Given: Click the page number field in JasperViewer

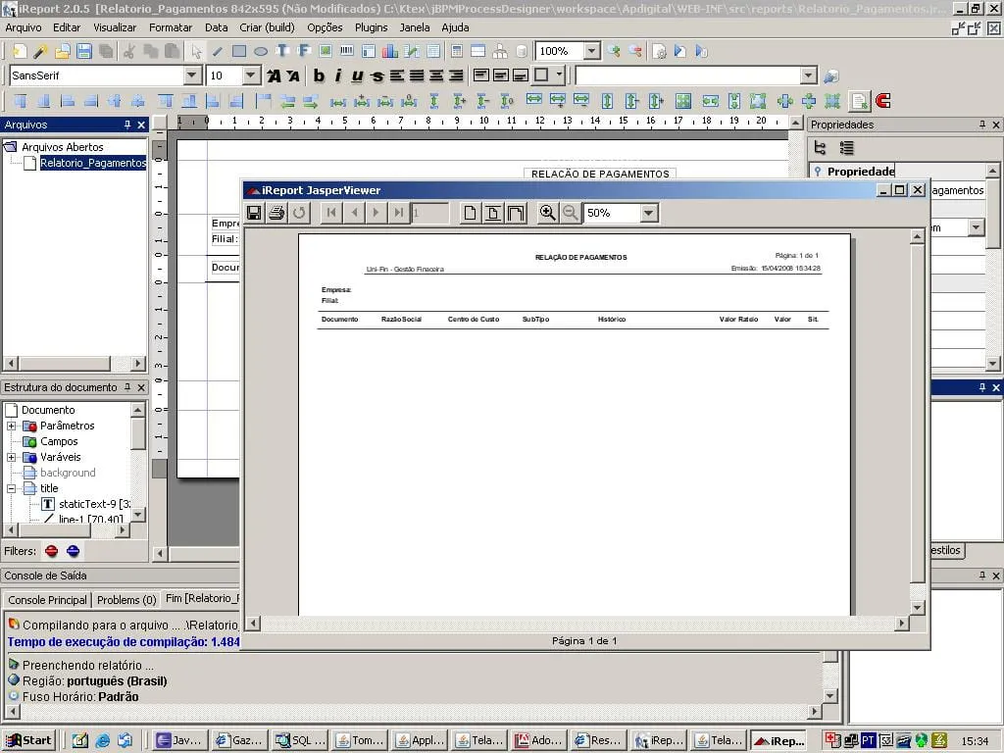Looking at the screenshot, I should coord(429,213).
